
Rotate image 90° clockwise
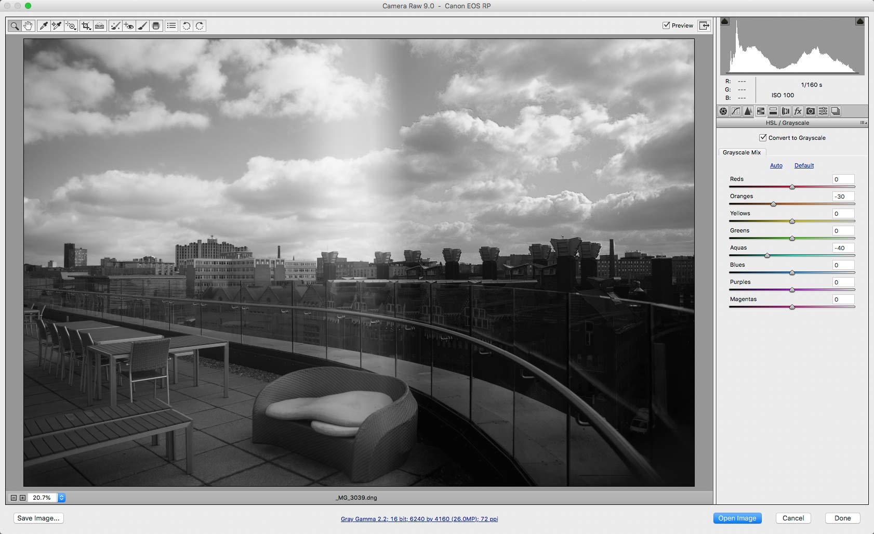(x=200, y=25)
